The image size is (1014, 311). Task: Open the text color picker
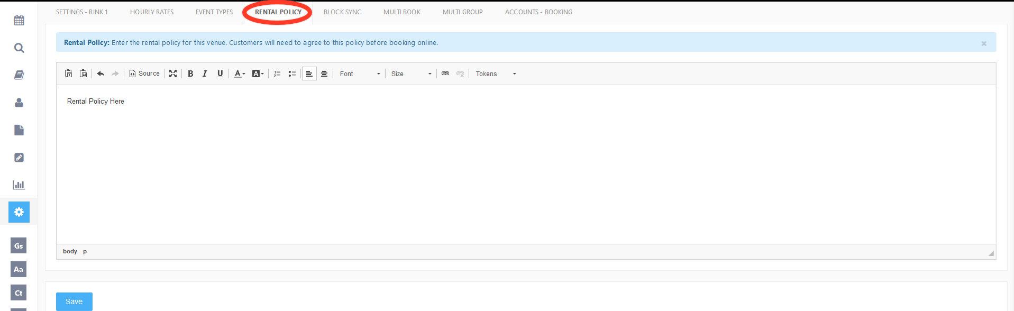(x=240, y=74)
